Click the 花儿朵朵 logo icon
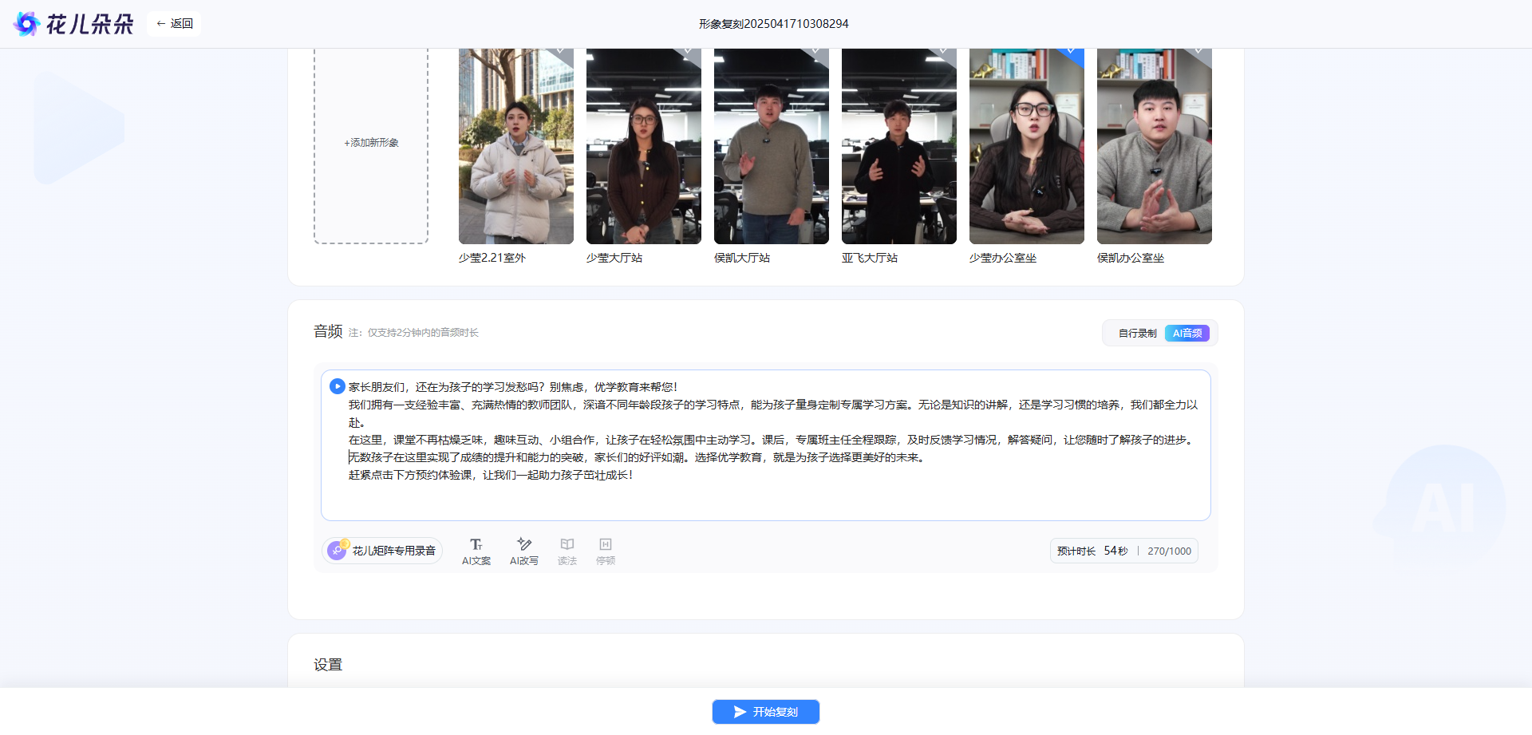This screenshot has width=1532, height=735. point(27,24)
